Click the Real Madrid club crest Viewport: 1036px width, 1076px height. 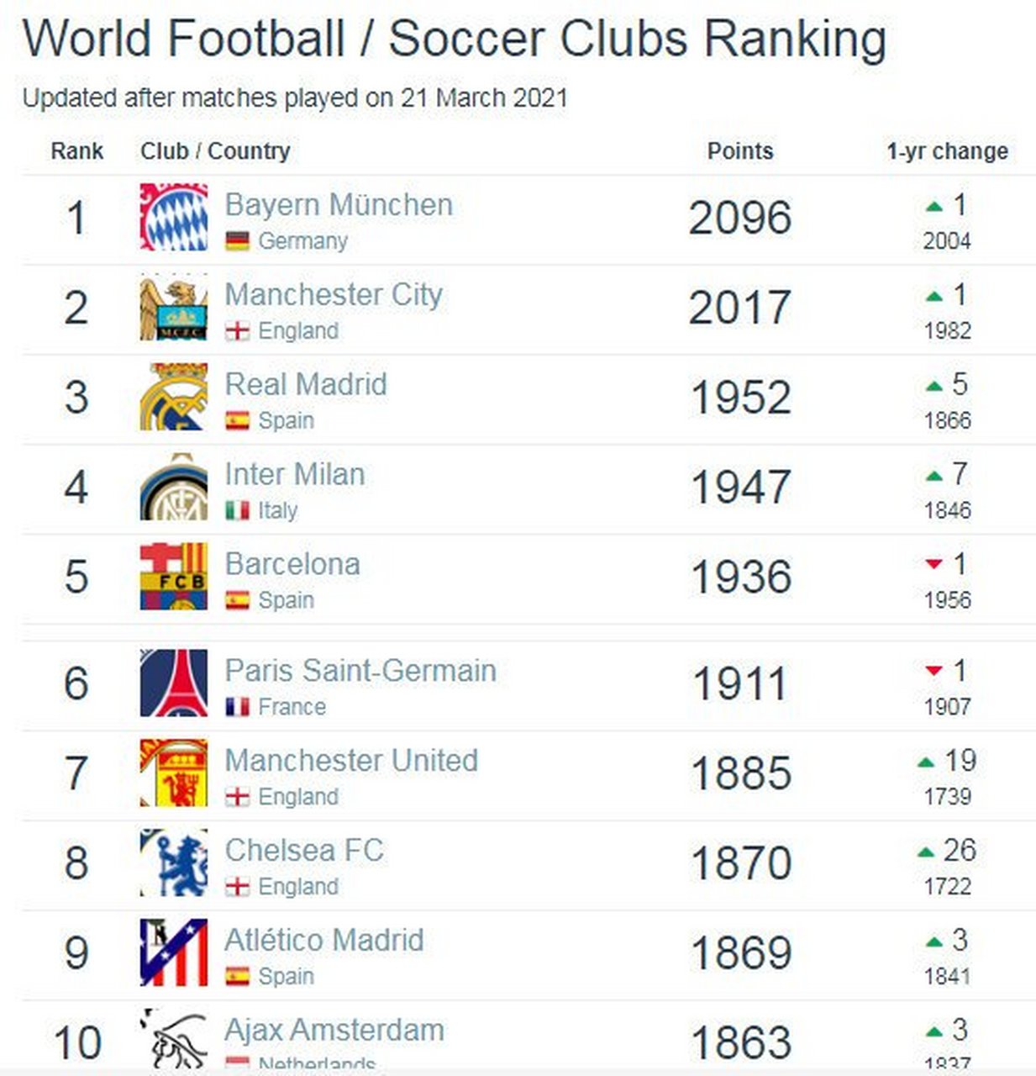click(x=174, y=397)
